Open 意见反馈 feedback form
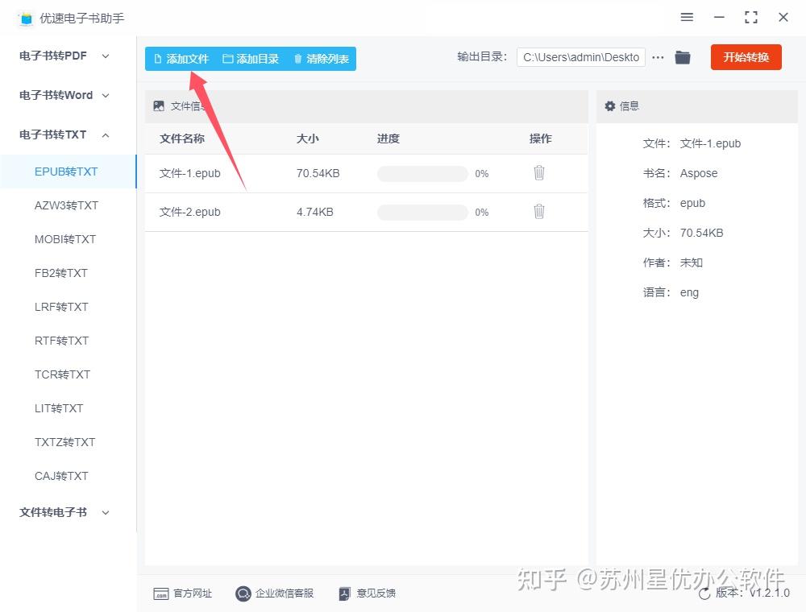806x612 pixels. [x=368, y=593]
